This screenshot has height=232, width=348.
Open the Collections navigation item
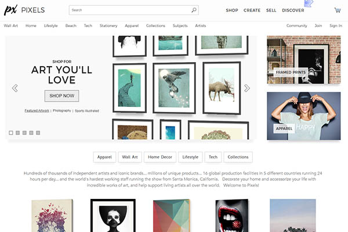coord(155,26)
